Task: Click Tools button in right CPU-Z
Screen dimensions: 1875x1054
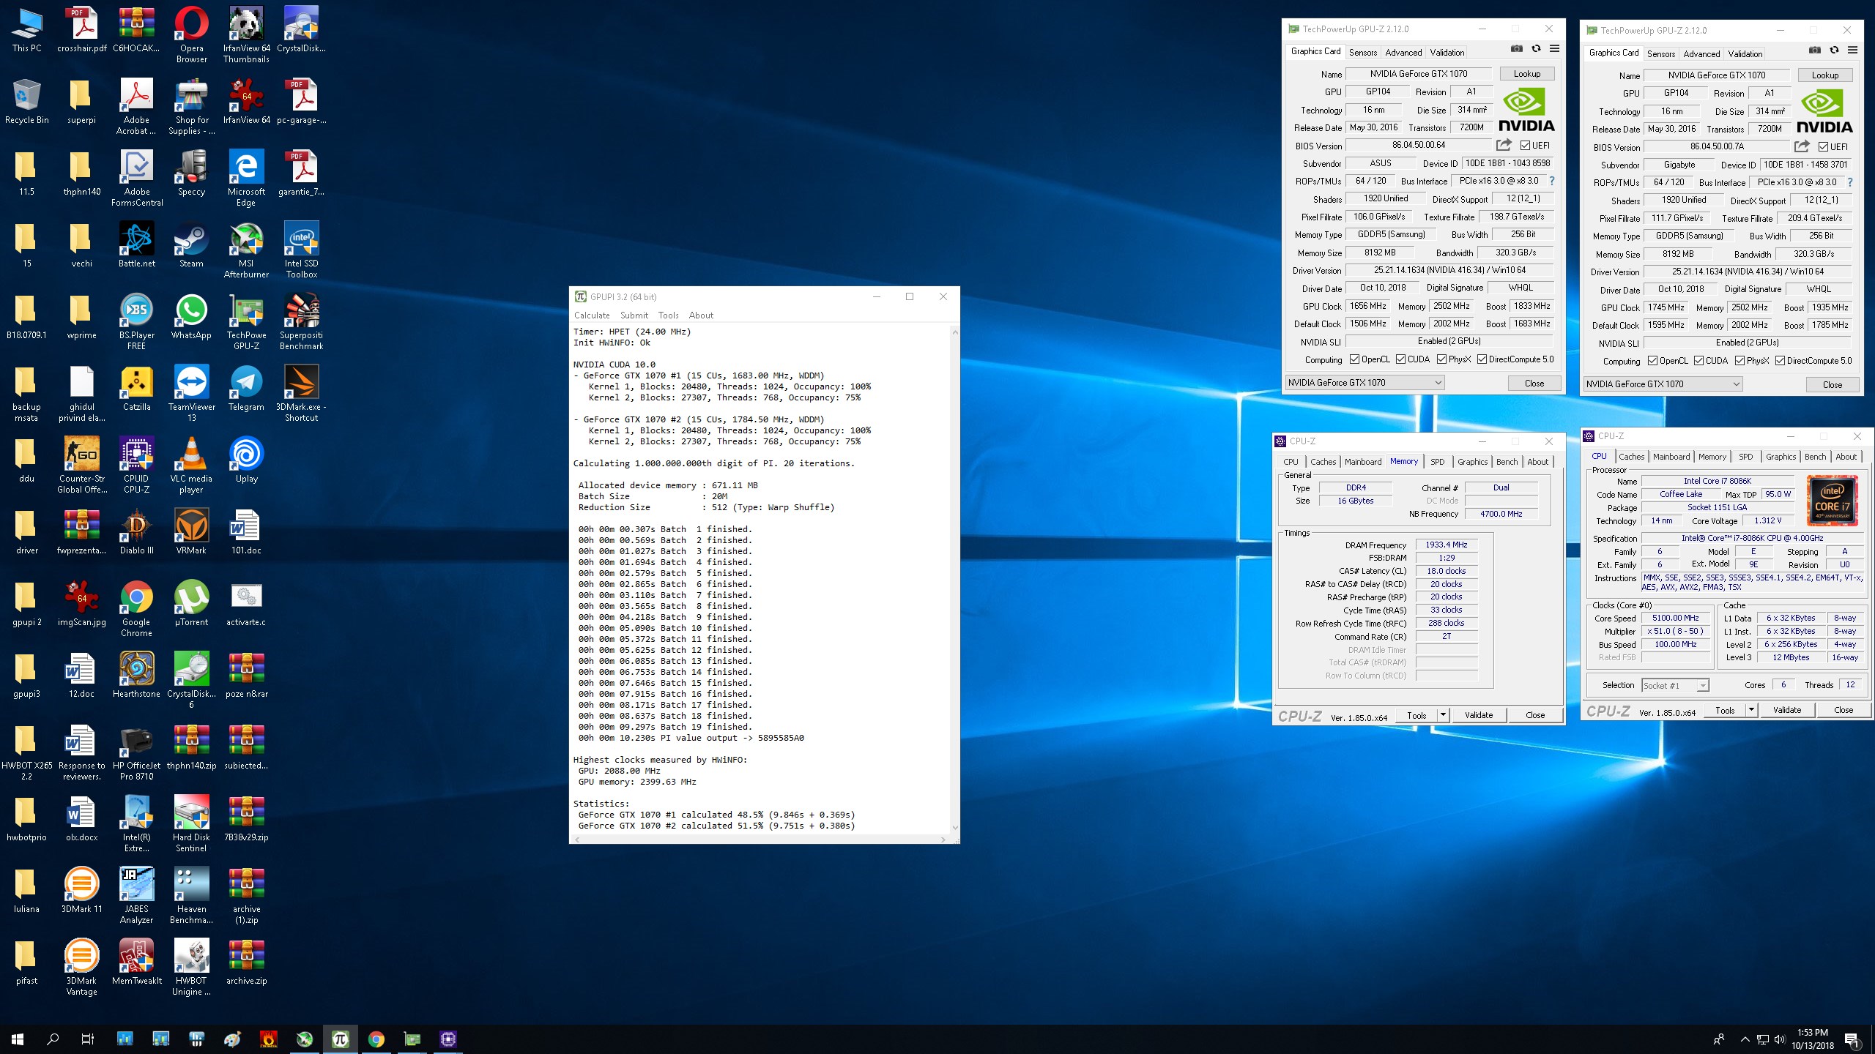Action: click(x=1725, y=710)
